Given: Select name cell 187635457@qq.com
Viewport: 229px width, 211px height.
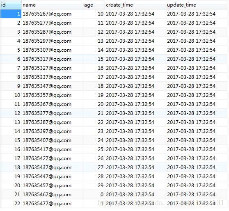Looking at the screenshot, I should click(52, 186).
